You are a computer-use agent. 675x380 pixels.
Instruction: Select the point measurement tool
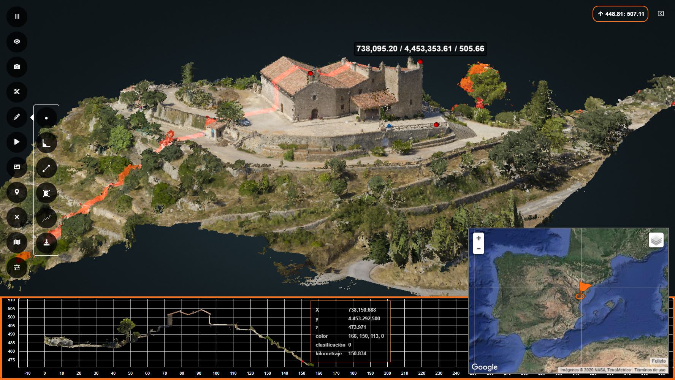tap(46, 118)
